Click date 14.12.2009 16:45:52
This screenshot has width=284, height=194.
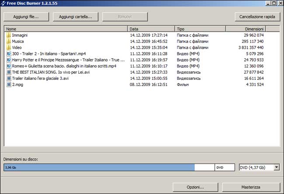click(149, 41)
